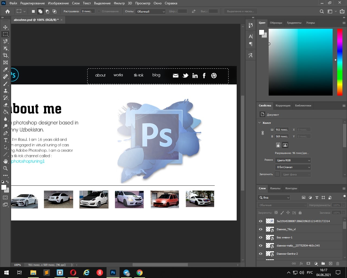Switch to the Образцы tab

click(276, 23)
